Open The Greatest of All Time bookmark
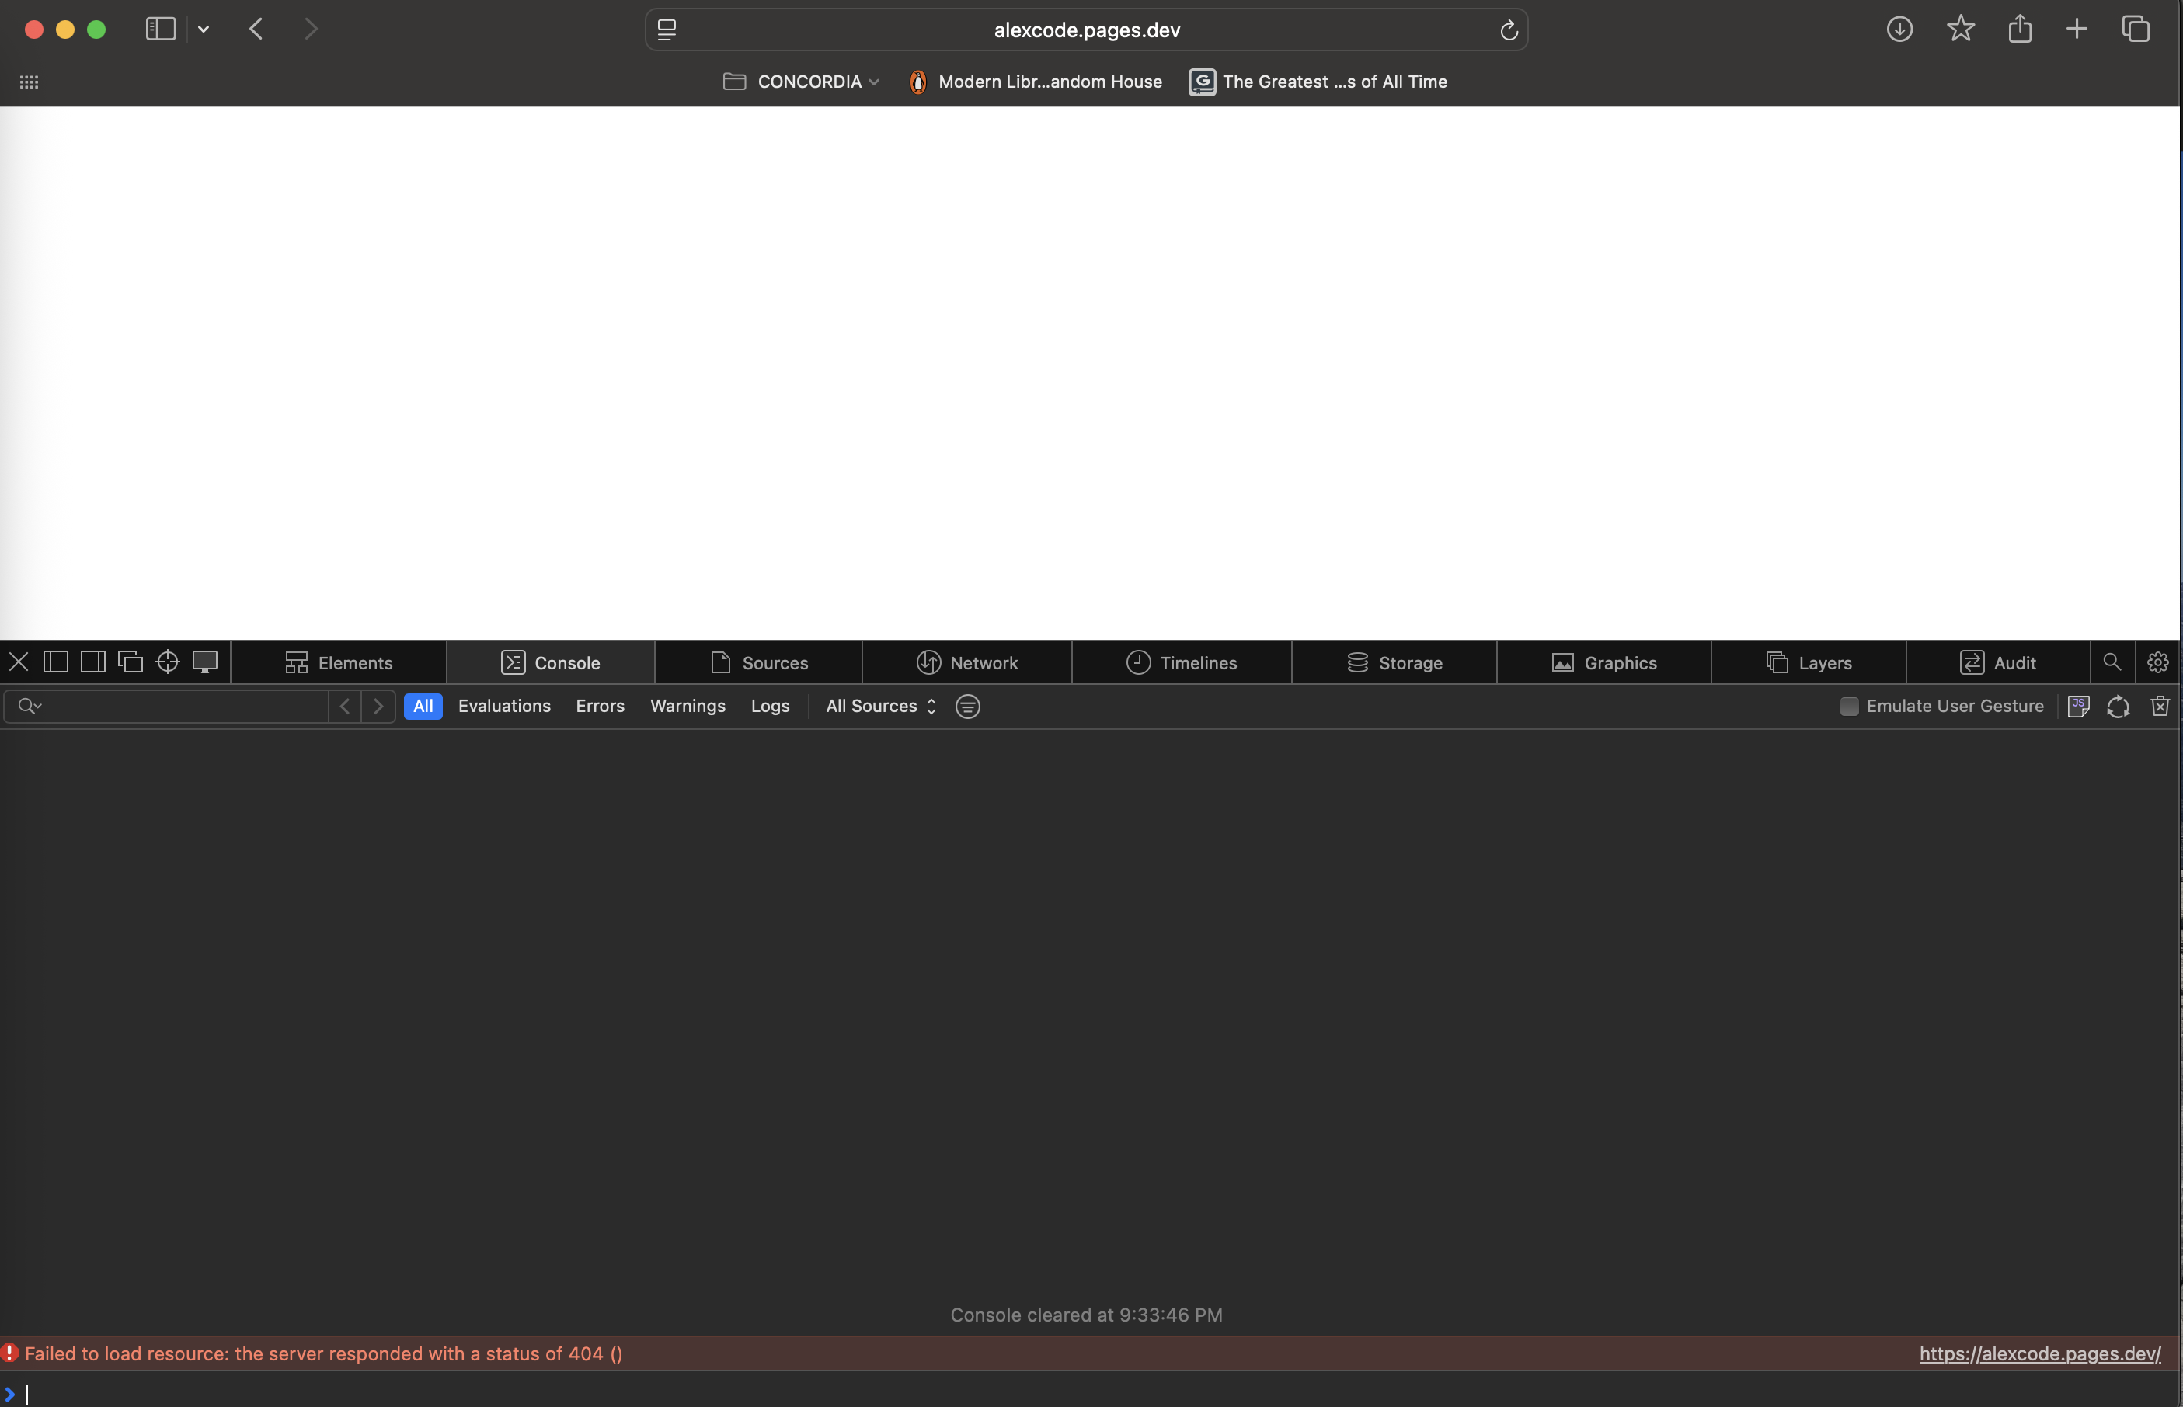The height and width of the screenshot is (1407, 2183). point(1318,82)
